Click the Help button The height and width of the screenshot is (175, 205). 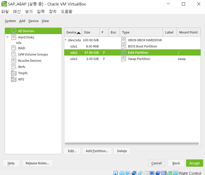tap(11, 163)
